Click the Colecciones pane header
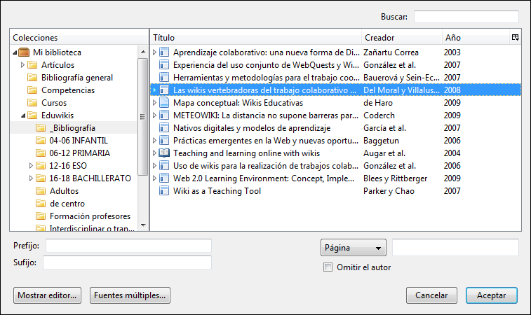Screen dimensions: 531x315 pos(79,38)
